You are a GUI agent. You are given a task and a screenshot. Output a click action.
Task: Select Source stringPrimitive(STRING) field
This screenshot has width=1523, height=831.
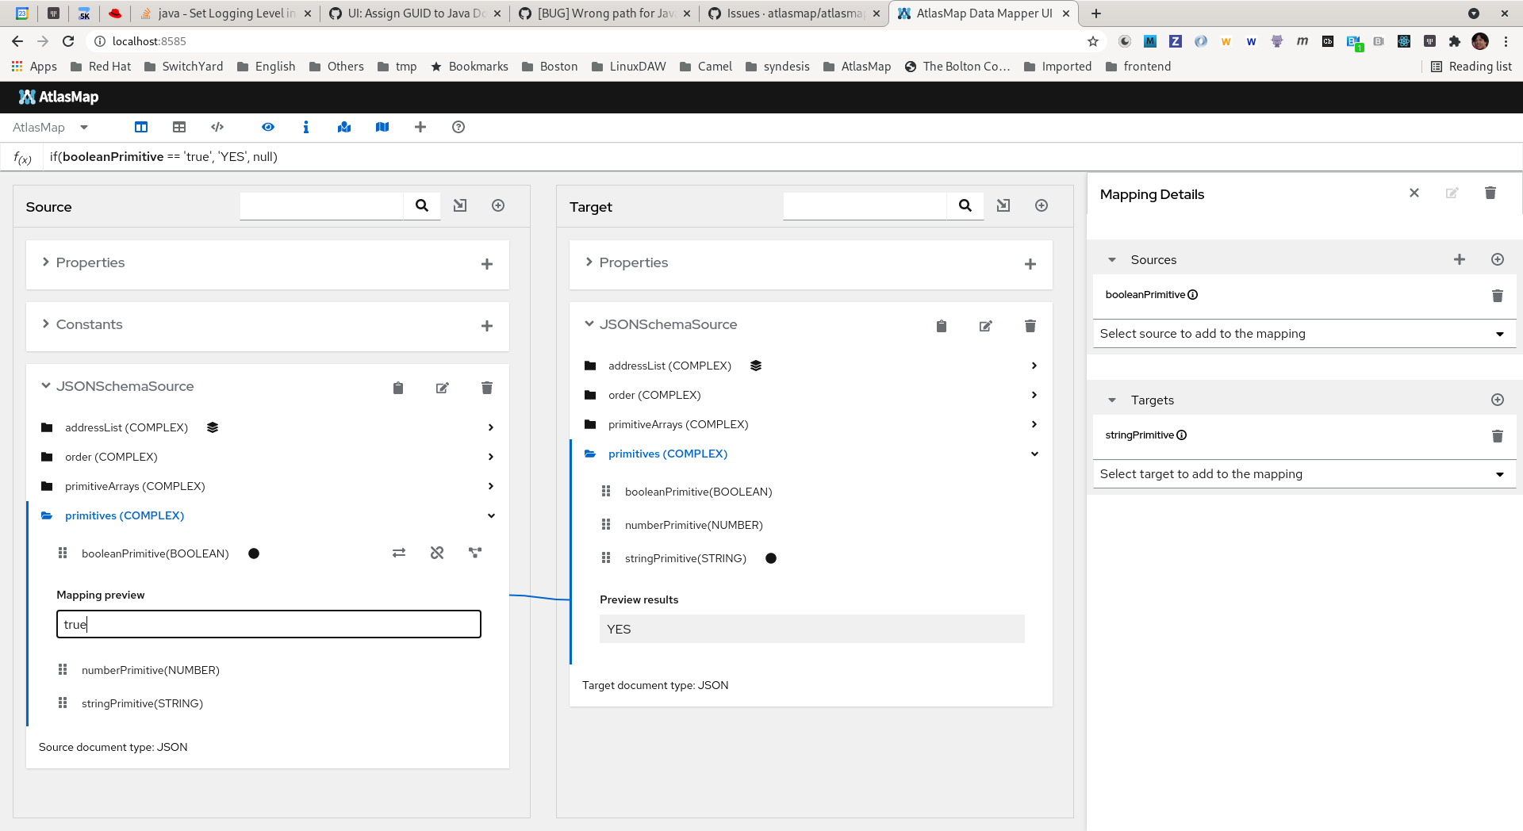coord(142,703)
